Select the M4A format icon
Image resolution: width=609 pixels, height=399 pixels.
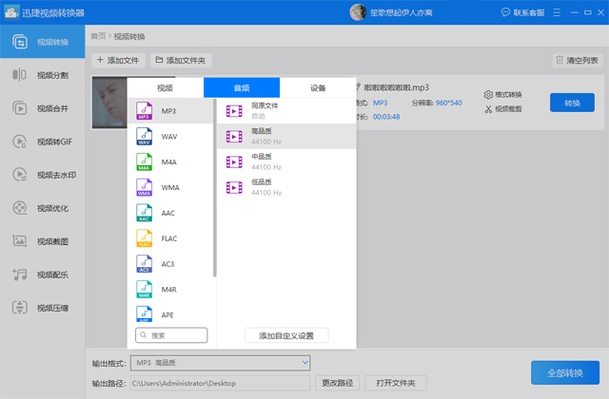pyautogui.click(x=144, y=162)
